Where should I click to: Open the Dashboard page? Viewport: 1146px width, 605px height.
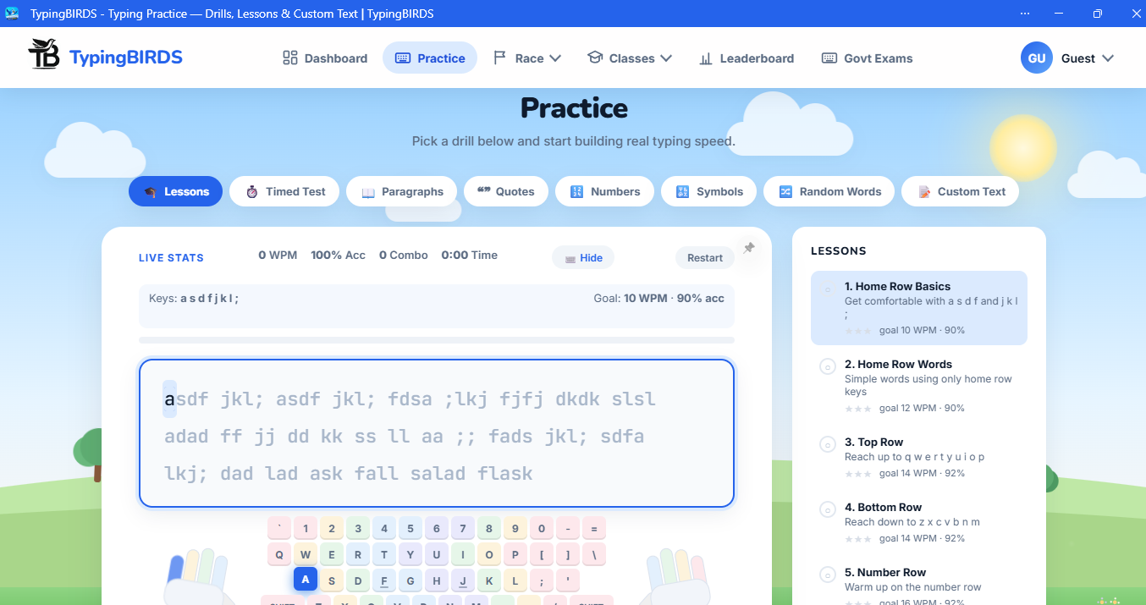tap(325, 58)
